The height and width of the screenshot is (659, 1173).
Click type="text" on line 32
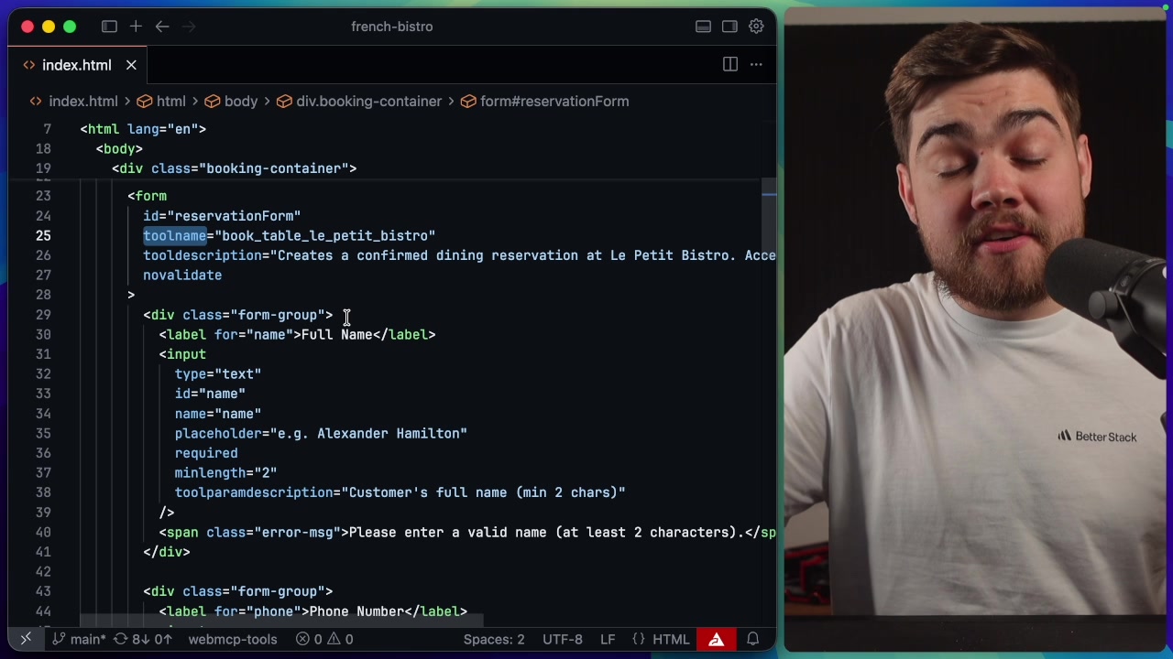[218, 374]
